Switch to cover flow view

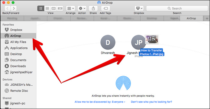click(60, 8)
